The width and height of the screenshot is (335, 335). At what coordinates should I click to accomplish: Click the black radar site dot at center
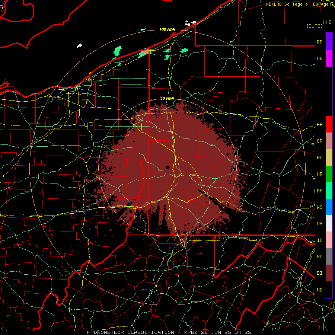(168, 167)
